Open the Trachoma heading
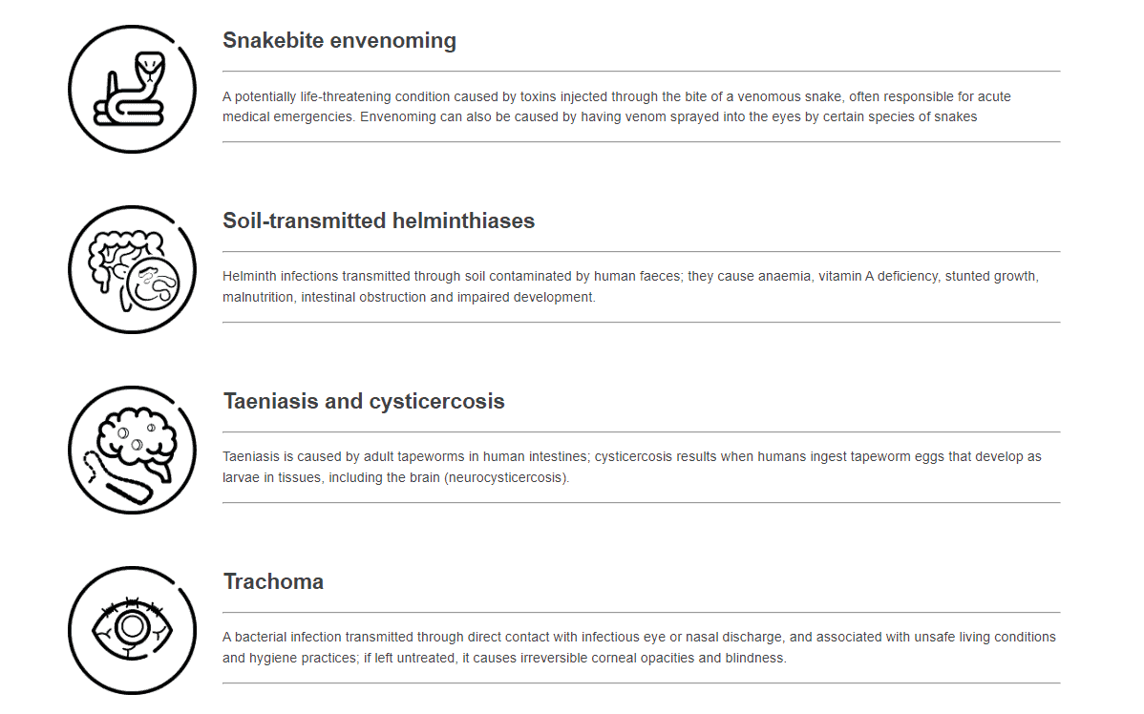Image resolution: width=1144 pixels, height=714 pixels. click(274, 581)
